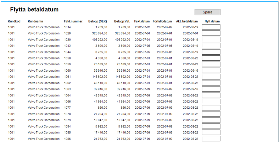Click the Akt. betaldatum header
This screenshot has width=279, height=142.
tap(187, 21)
